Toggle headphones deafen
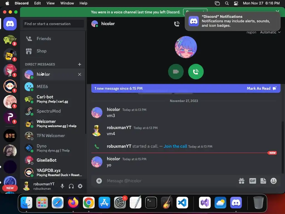Image resolution: width=285 pixels, height=214 pixels. [x=71, y=186]
